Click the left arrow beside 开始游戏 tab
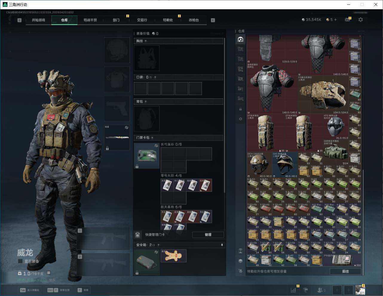This screenshot has width=383, height=296. point(19,20)
